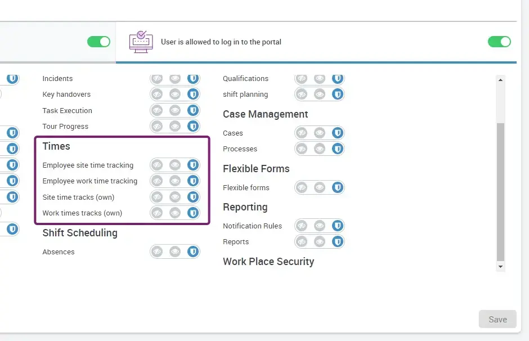Toggle the green switch in the left panel
The image size is (529, 341).
[x=98, y=42]
